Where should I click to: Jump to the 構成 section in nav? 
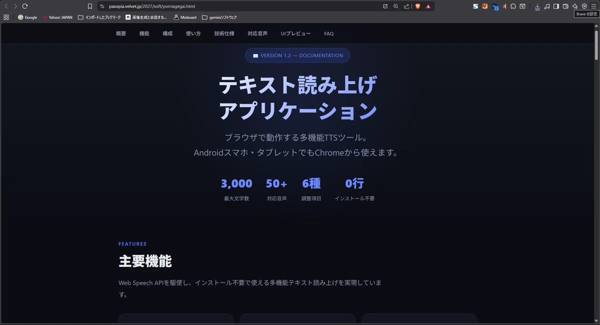(x=167, y=33)
